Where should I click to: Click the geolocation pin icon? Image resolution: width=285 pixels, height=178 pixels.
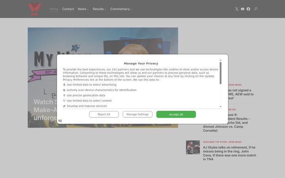tap(64, 95)
